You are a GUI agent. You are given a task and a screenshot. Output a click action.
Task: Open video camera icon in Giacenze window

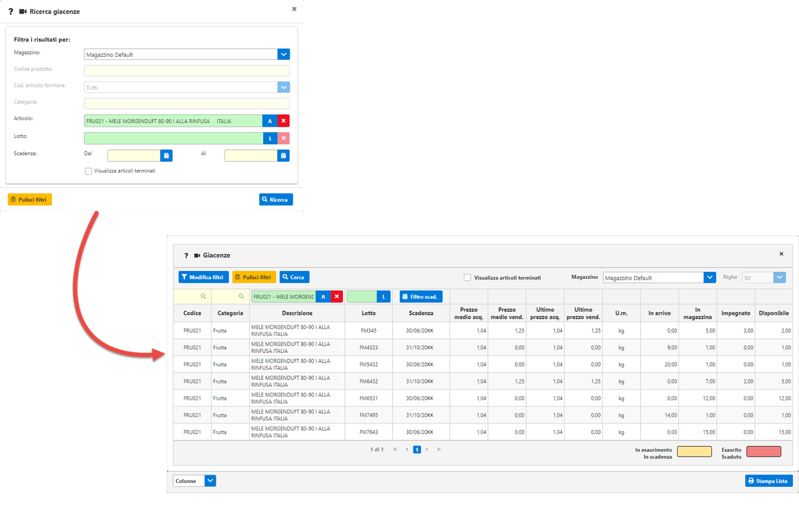[x=197, y=255]
